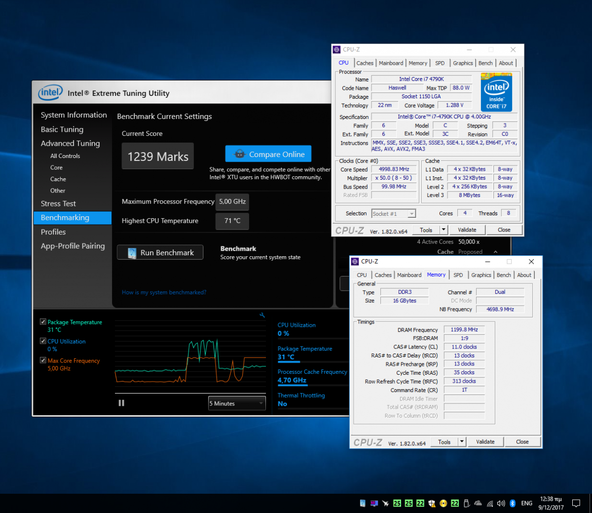
Task: Open the ENG language indicator
Action: click(x=527, y=504)
